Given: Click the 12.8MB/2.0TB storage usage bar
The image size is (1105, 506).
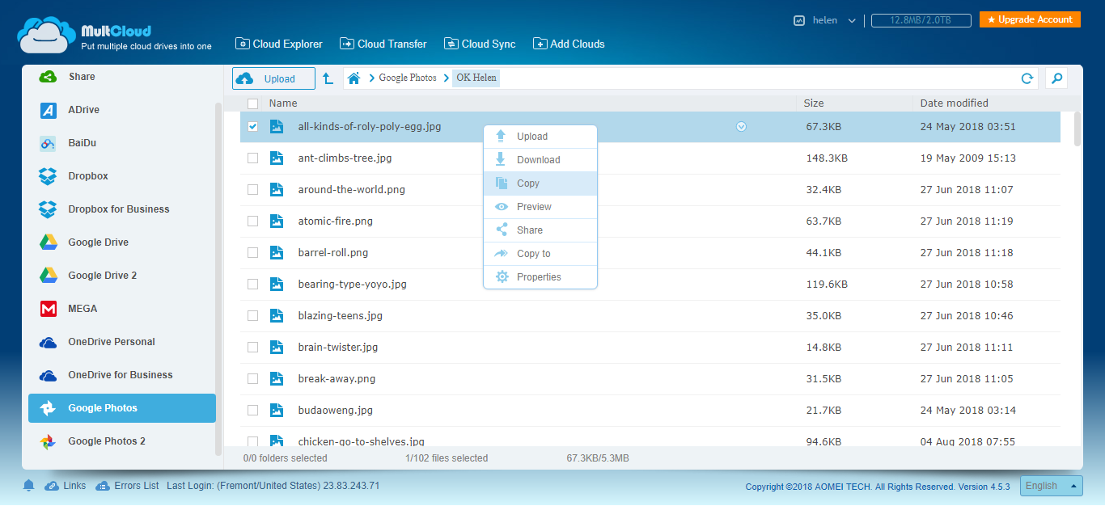Looking at the screenshot, I should (x=921, y=20).
